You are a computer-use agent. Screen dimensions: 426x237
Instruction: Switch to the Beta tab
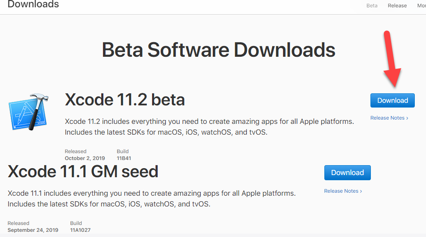click(x=372, y=6)
